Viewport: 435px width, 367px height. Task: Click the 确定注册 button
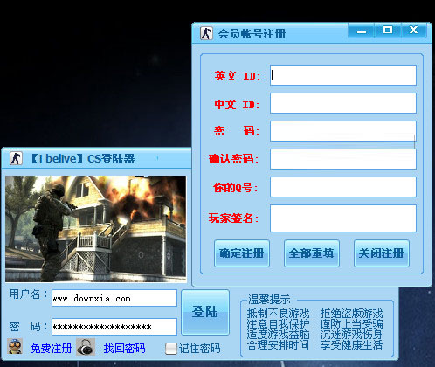242,253
